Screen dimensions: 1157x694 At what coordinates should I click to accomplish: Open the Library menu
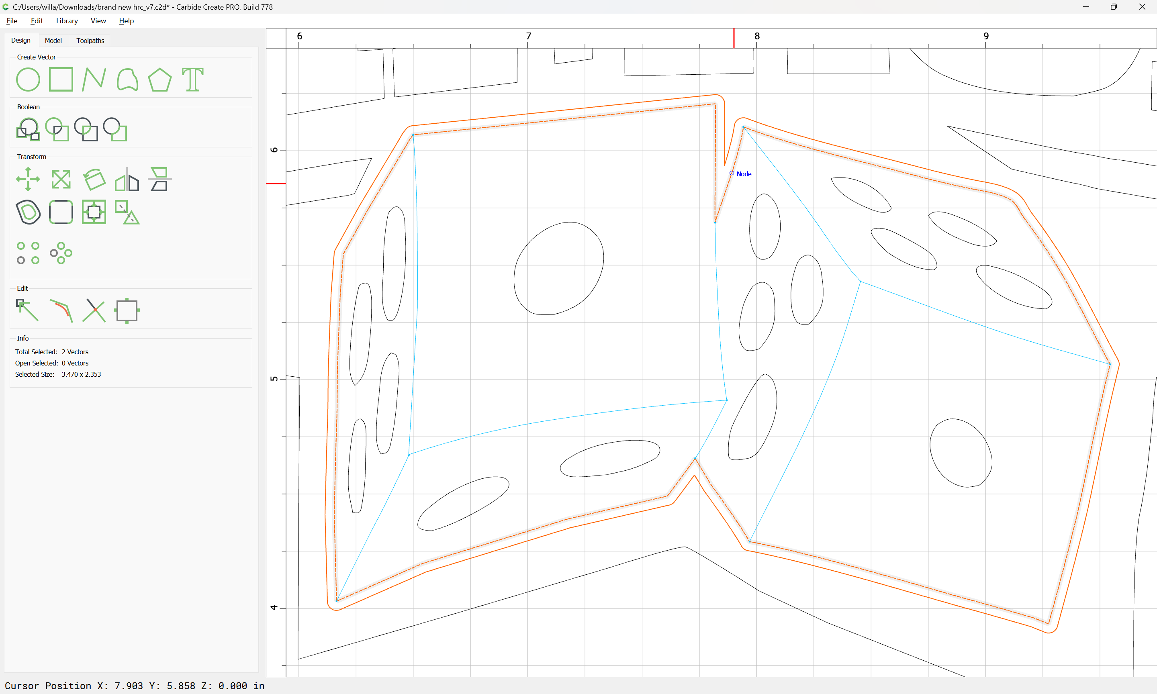click(67, 21)
